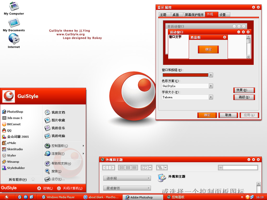267x200 pixels.
Task: Confirm with bottom 确定 button in 显示属性
Action: [x=207, y=115]
